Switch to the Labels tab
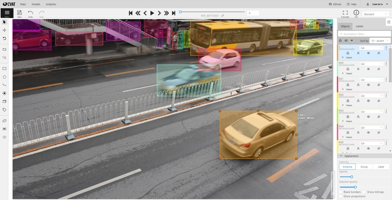The width and height of the screenshot is (392, 200). [359, 26]
